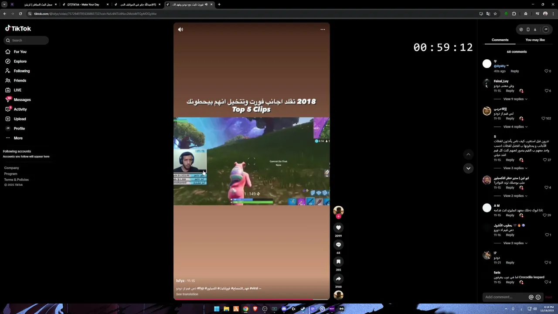Image resolution: width=558 pixels, height=314 pixels.
Task: Go to the previous video with the up chevron
Action: (468, 154)
